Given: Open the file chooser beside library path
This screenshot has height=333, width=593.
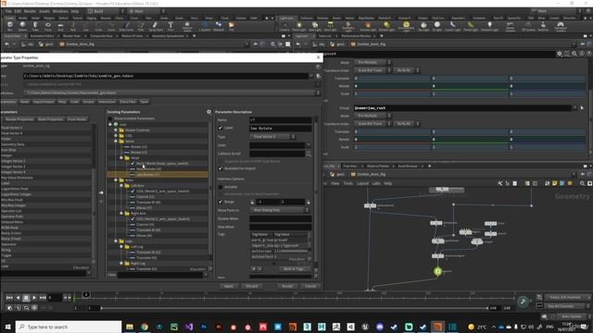Looking at the screenshot, I should 319,76.
